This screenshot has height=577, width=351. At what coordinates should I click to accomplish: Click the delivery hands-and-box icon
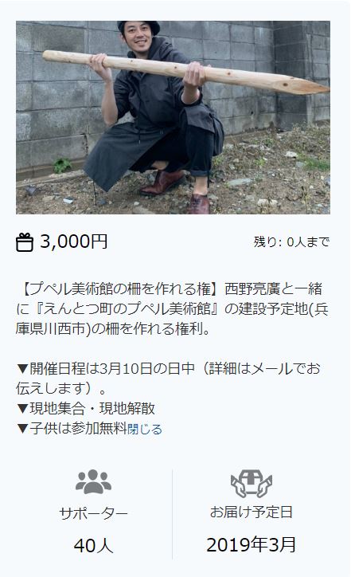click(251, 483)
